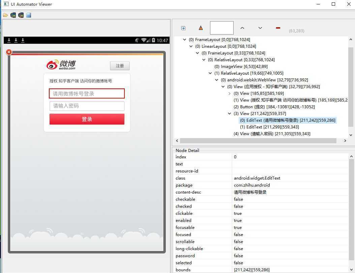
Task: Click the 授权 知乎客户端 访问你的微博帐号 text in screenshot
Action: [81, 81]
